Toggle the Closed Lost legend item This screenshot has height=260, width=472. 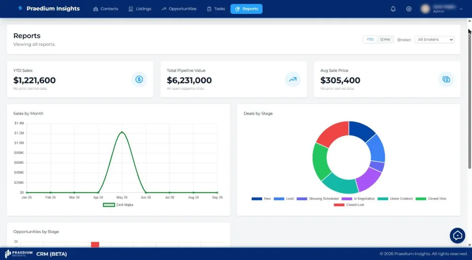(349, 205)
